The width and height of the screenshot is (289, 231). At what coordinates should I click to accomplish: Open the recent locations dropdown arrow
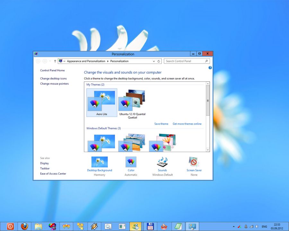(x=50, y=61)
